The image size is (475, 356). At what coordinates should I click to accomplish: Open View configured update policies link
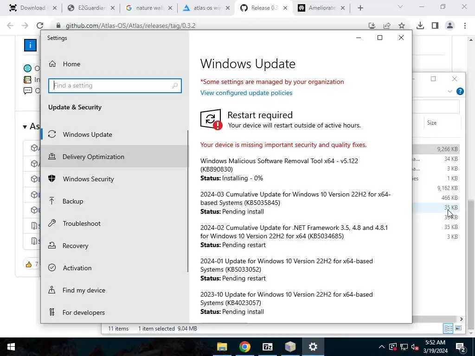(x=246, y=93)
